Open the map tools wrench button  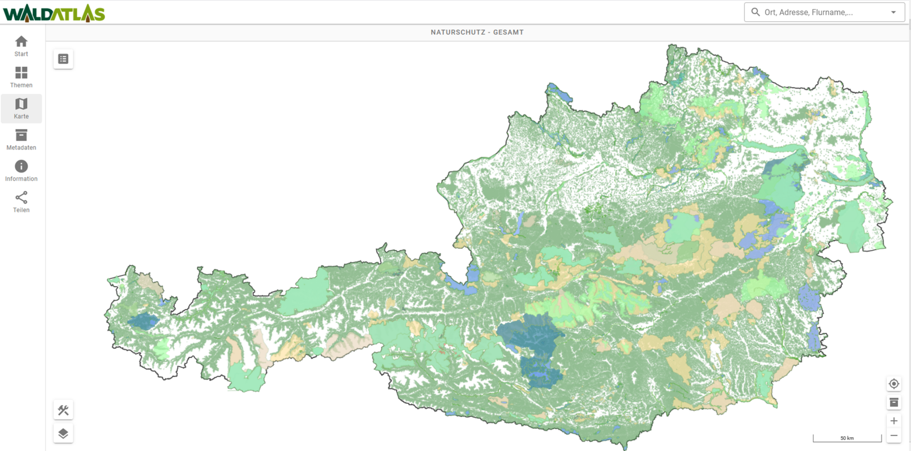coord(63,410)
